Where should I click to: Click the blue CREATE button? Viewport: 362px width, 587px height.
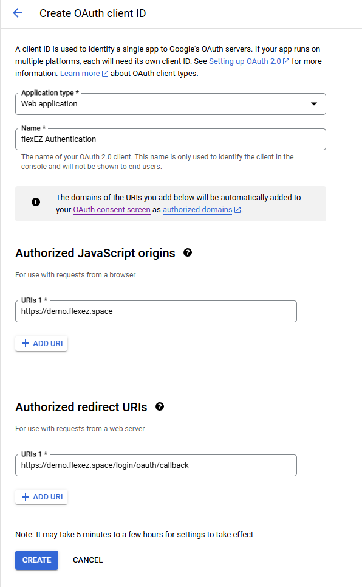tap(36, 560)
